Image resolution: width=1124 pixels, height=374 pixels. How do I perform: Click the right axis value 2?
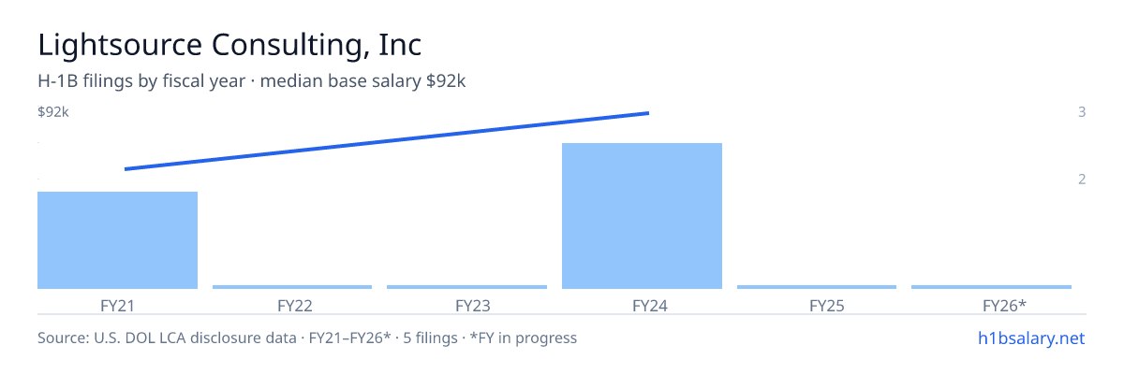(1082, 179)
